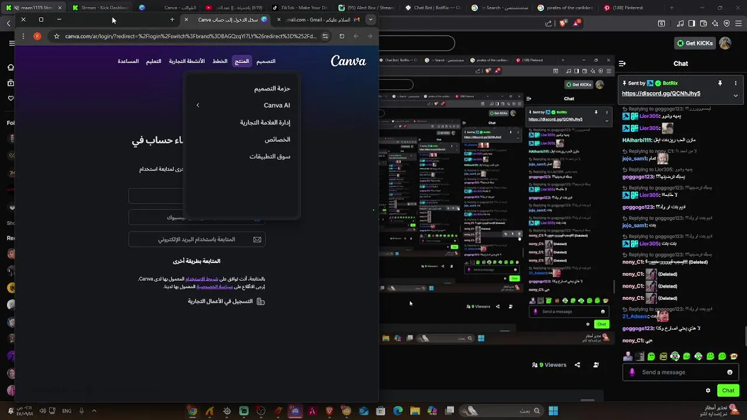This screenshot has width=747, height=420.
Task: Open شروط الاستخدام terms link
Action: pos(202,279)
